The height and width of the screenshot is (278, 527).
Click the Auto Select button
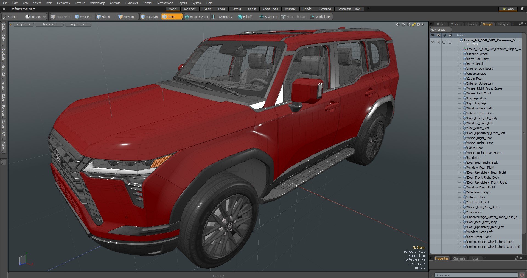61,17
